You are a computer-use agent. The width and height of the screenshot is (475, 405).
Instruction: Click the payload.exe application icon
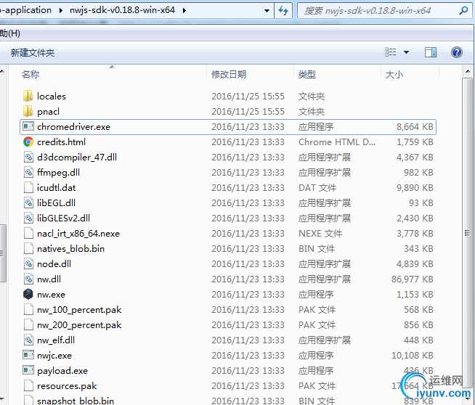pos(28,370)
